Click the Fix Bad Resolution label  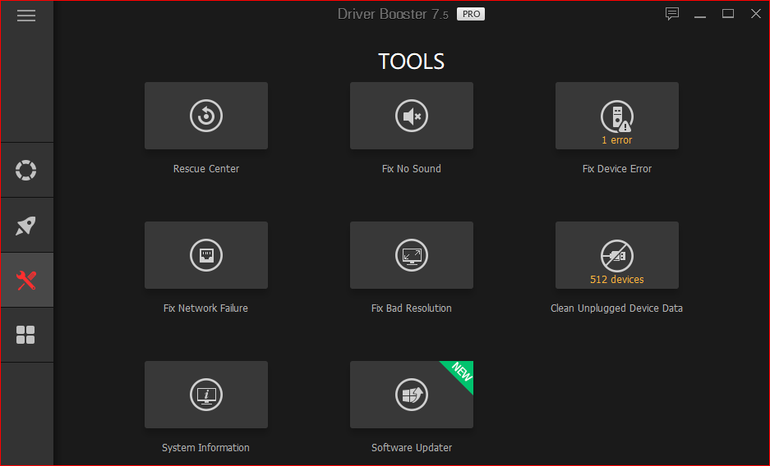click(412, 308)
